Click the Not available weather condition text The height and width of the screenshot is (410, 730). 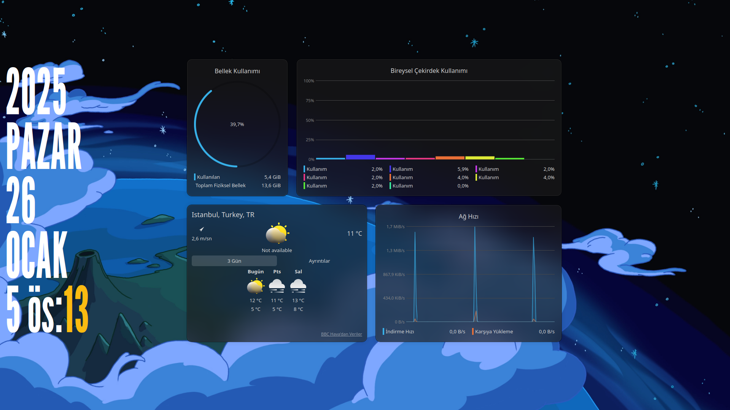point(277,250)
